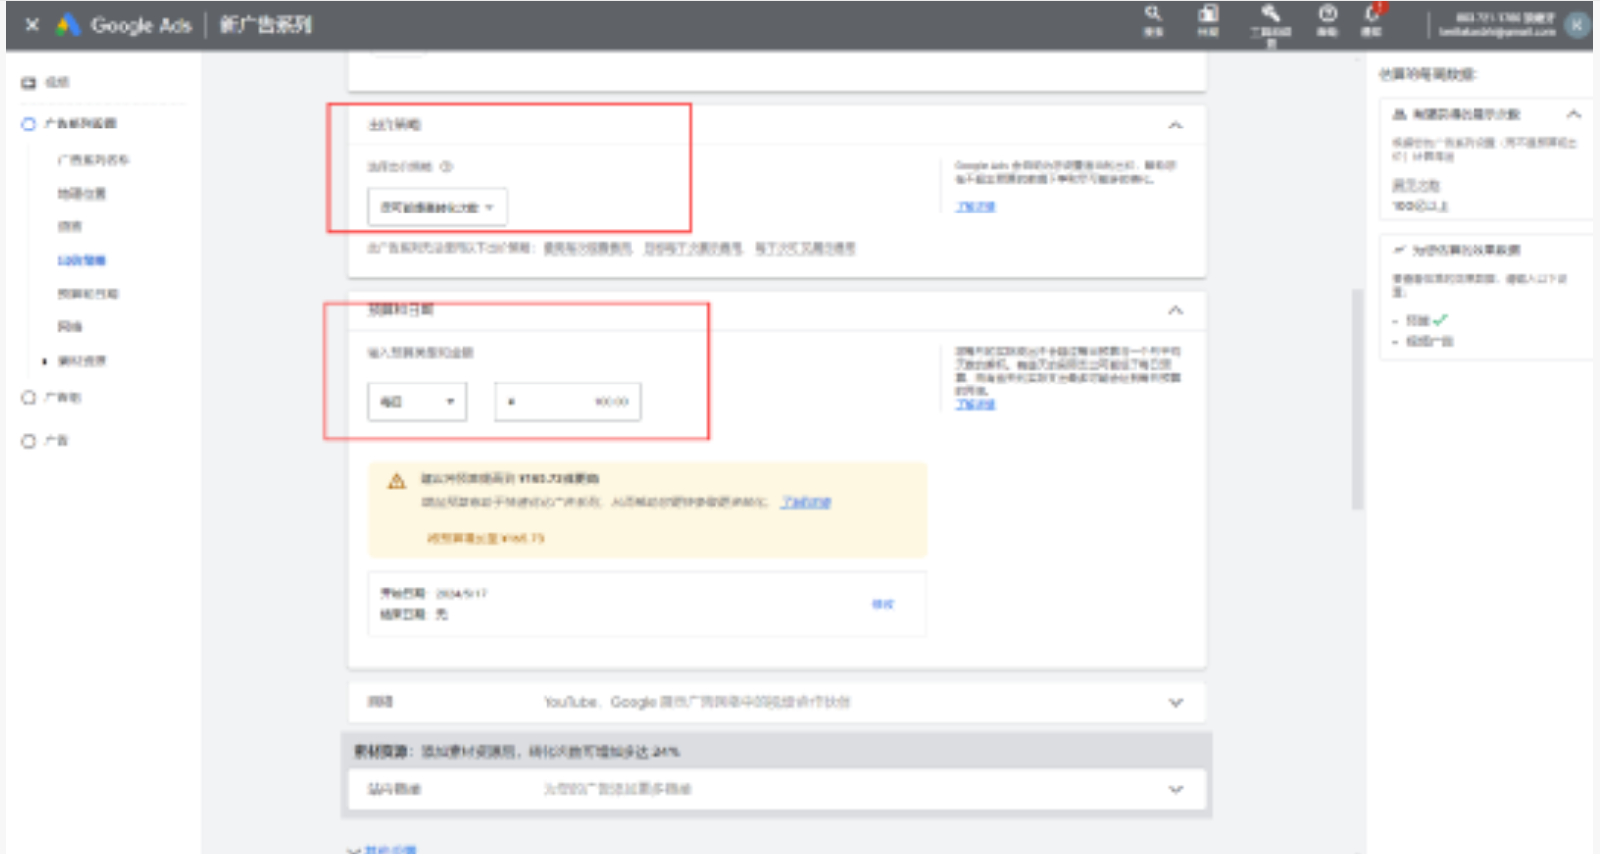This screenshot has height=854, width=1600.
Task: Click the reports icon in header
Action: pyautogui.click(x=1208, y=20)
